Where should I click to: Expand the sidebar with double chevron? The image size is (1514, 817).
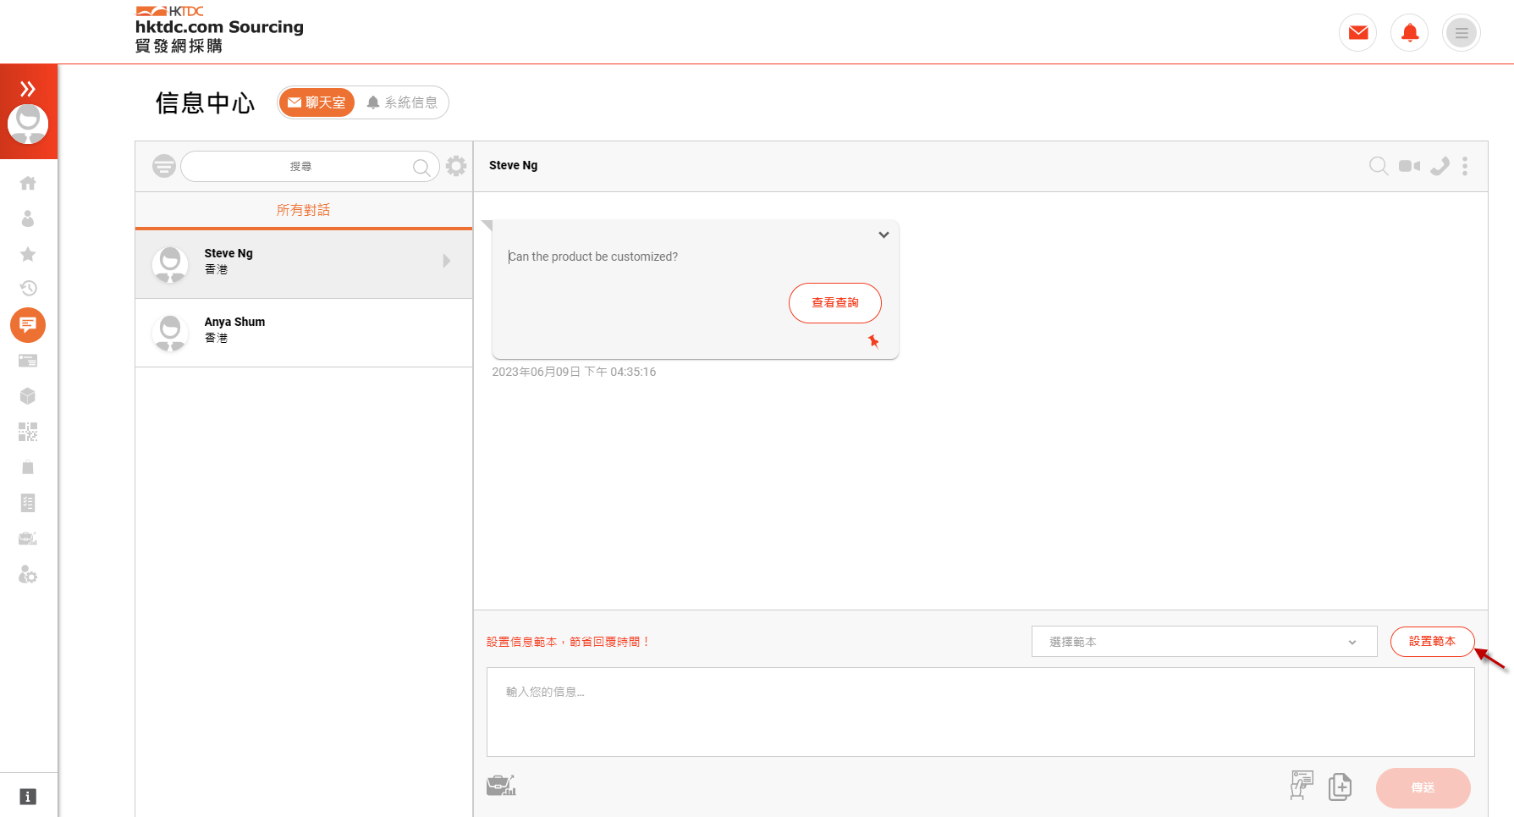tap(28, 88)
